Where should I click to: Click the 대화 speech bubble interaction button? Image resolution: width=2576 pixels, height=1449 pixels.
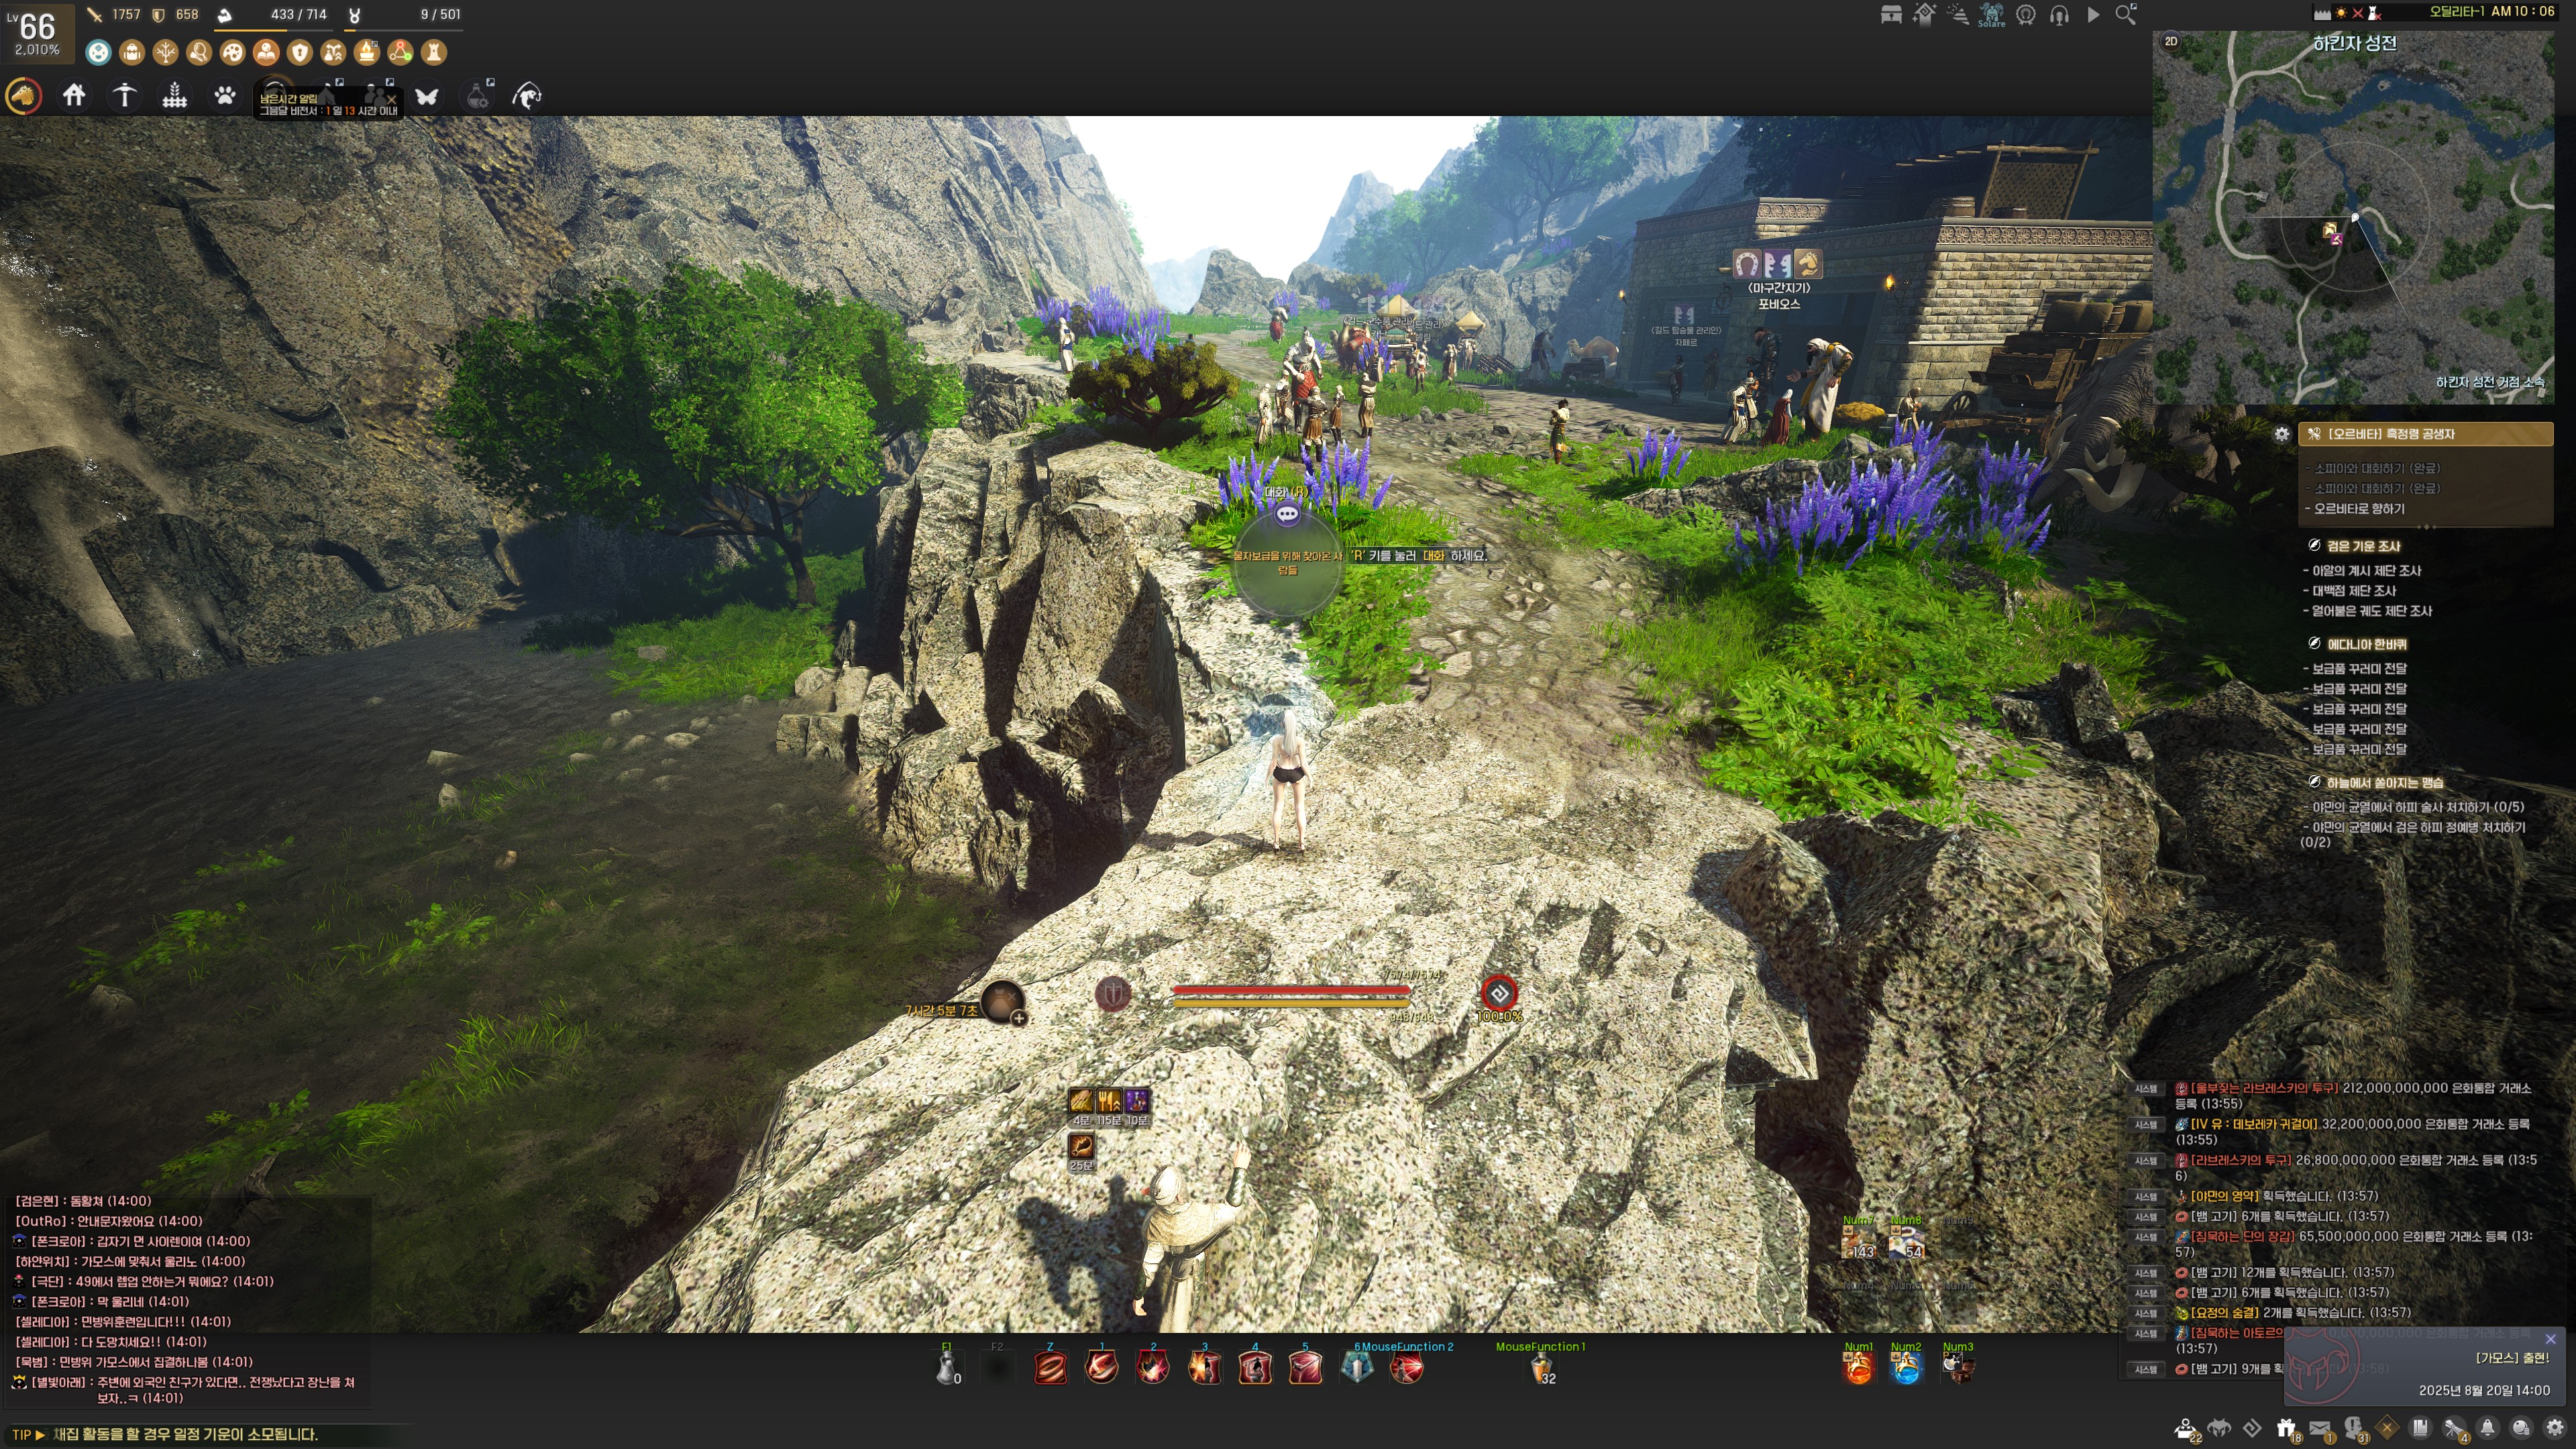coord(1287,514)
